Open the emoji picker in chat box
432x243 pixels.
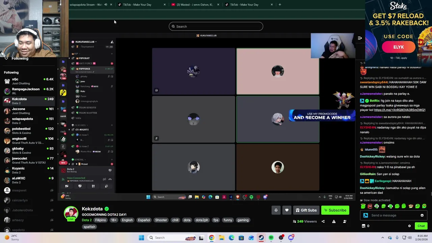click(x=422, y=215)
